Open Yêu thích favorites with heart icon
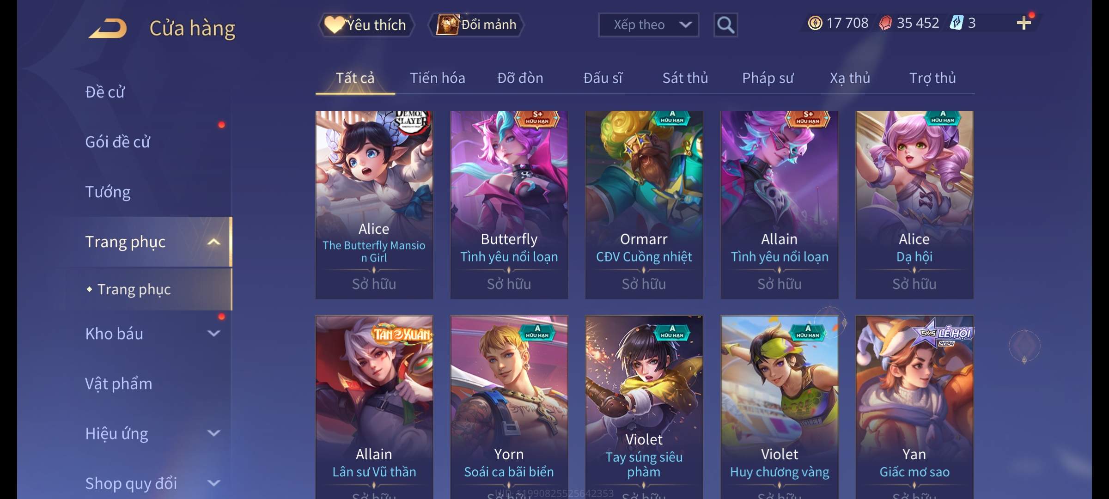The image size is (1109, 499). pos(366,25)
